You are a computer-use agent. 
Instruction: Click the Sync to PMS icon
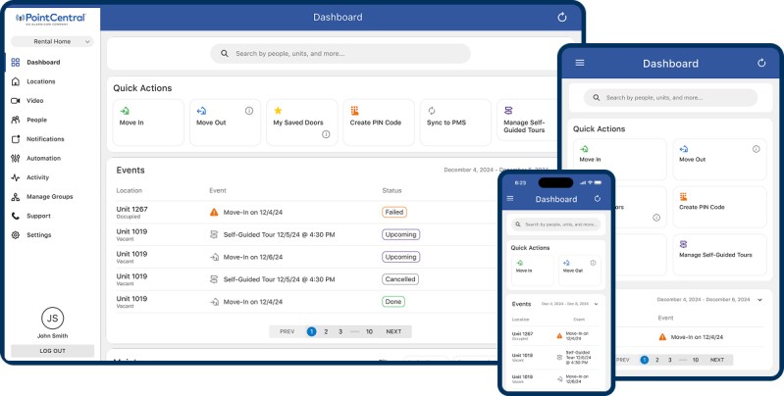click(x=432, y=111)
